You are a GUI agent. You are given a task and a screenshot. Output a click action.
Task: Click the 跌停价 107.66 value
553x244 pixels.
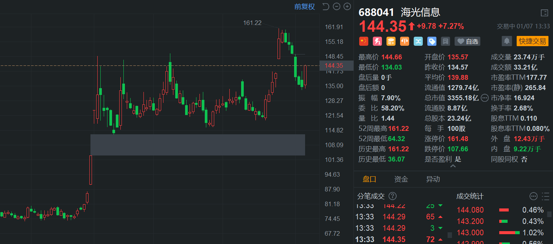(x=458, y=149)
